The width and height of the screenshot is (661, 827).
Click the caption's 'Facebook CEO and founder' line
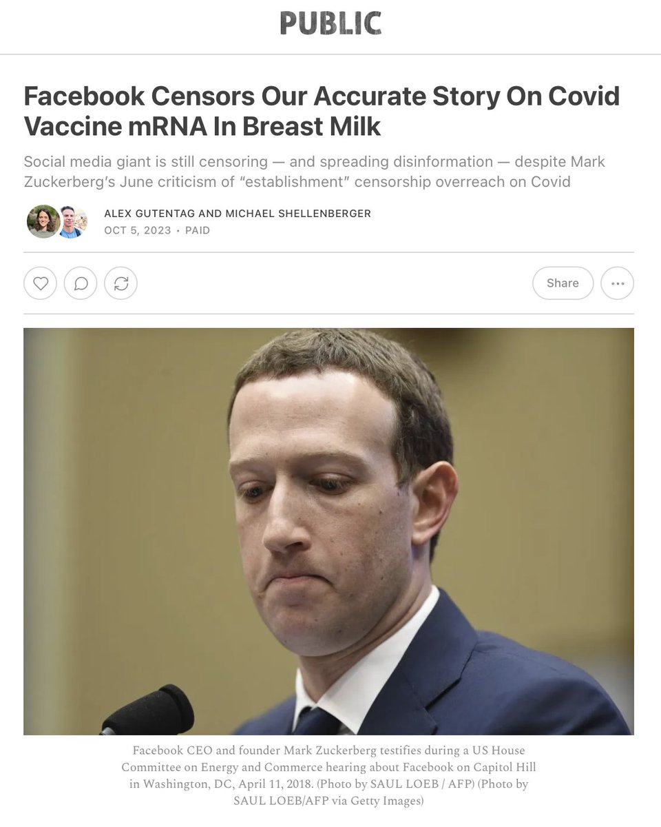(x=328, y=750)
